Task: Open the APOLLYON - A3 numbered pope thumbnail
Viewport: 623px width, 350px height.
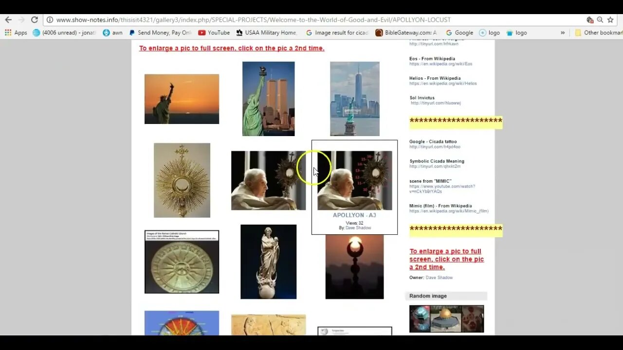Action: 354,180
